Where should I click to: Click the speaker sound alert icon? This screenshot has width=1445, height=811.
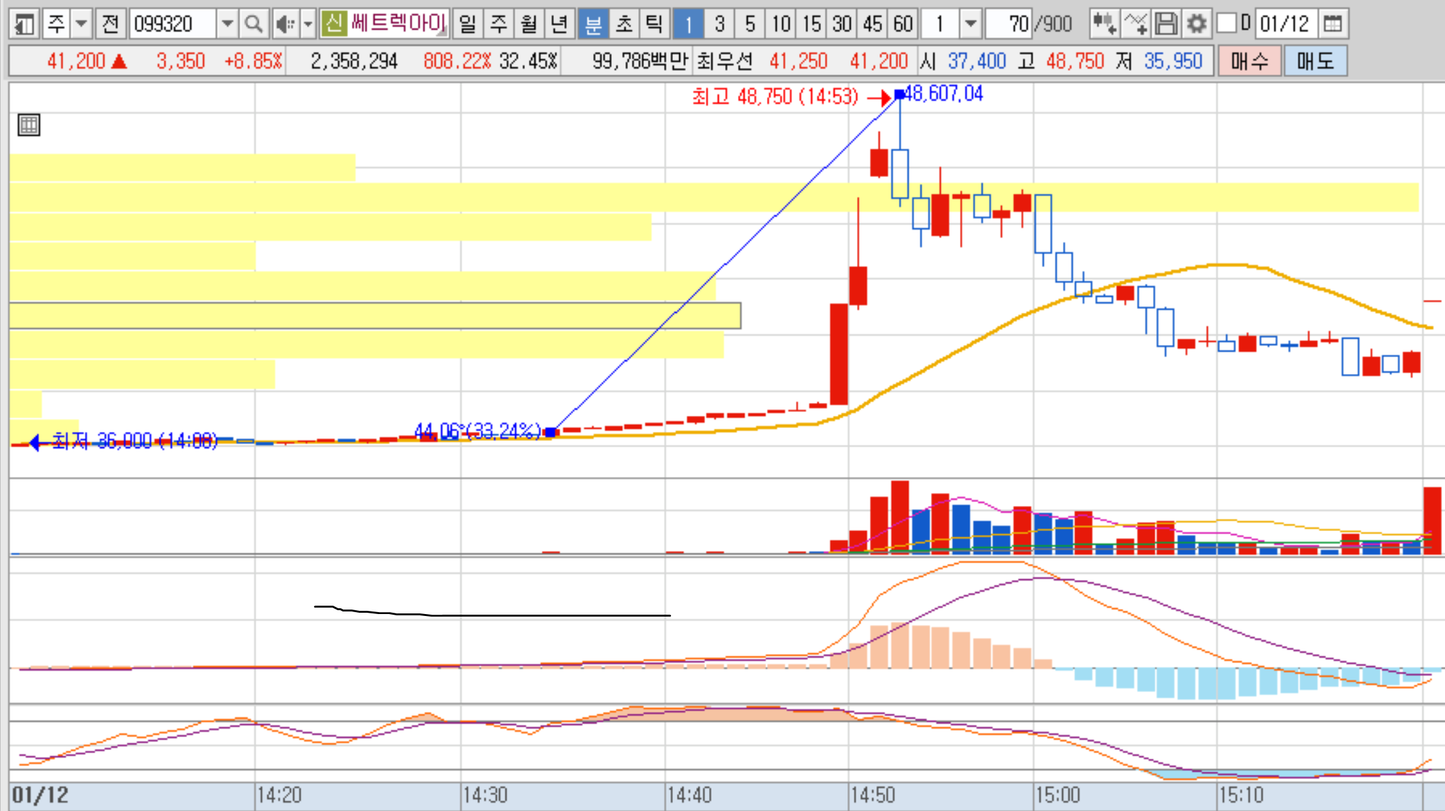click(x=284, y=24)
